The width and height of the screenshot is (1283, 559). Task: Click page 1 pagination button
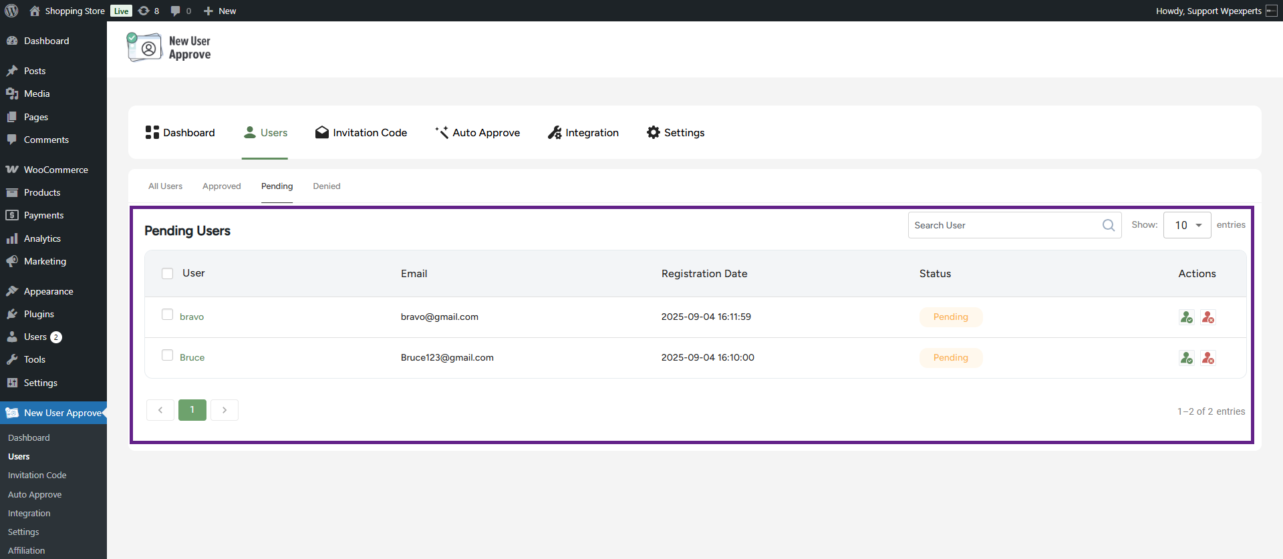192,410
